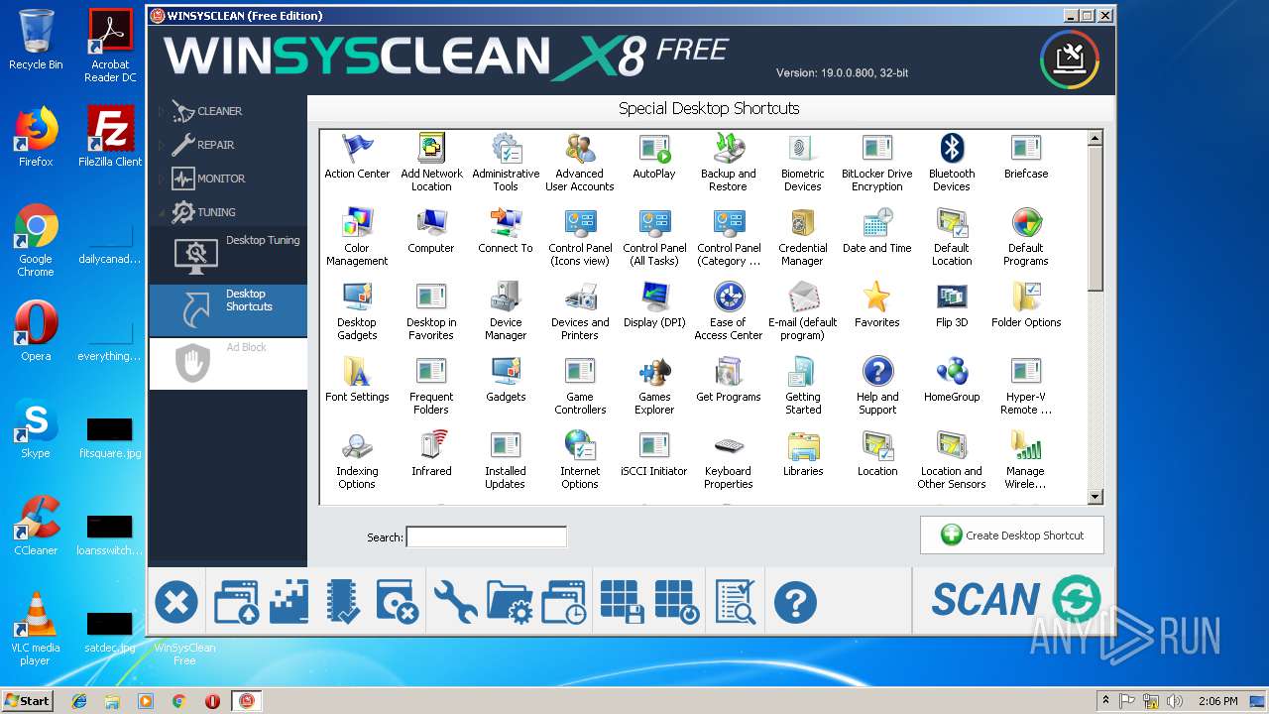This screenshot has height=714, width=1269.
Task: Pick the Devices and Printers icon
Action: [580, 297]
